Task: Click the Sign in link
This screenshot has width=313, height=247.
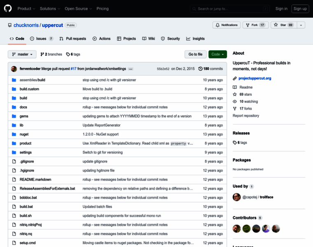Action: click(x=281, y=9)
